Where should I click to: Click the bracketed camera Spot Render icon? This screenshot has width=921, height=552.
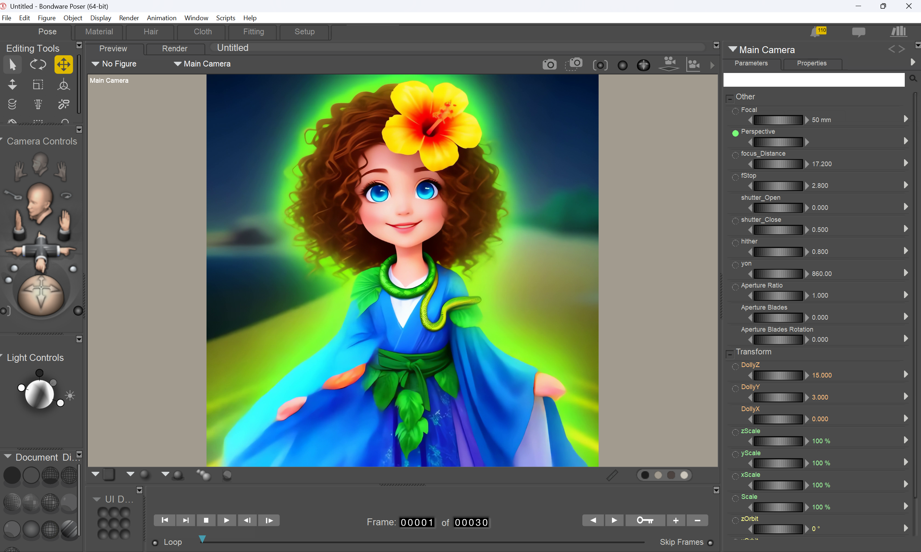pos(600,65)
